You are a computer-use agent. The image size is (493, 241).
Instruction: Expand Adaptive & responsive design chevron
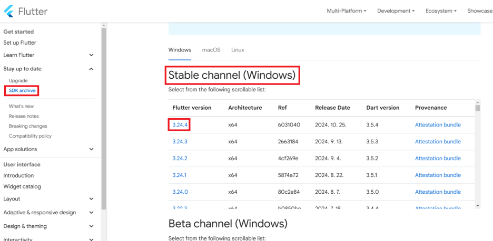pyautogui.click(x=91, y=213)
